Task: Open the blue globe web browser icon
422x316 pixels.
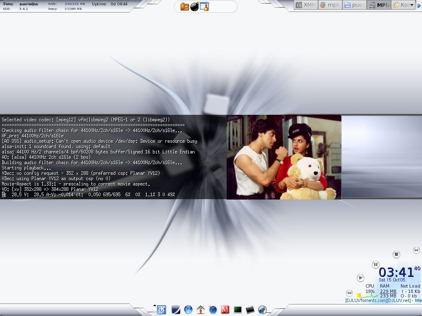Action: (188, 310)
